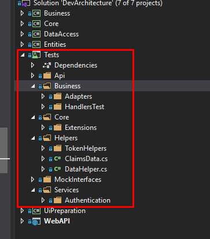Click the WebAPI project globe icon

coord(36,221)
